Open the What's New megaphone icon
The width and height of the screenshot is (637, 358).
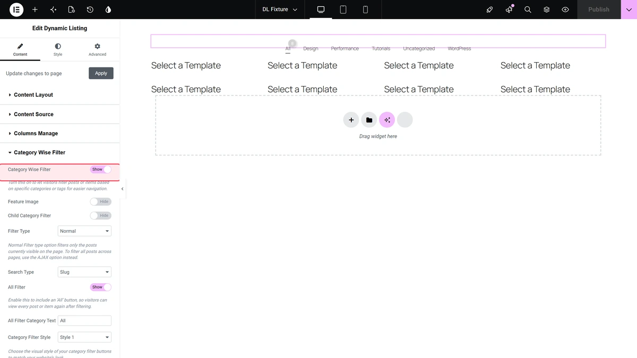tap(509, 10)
